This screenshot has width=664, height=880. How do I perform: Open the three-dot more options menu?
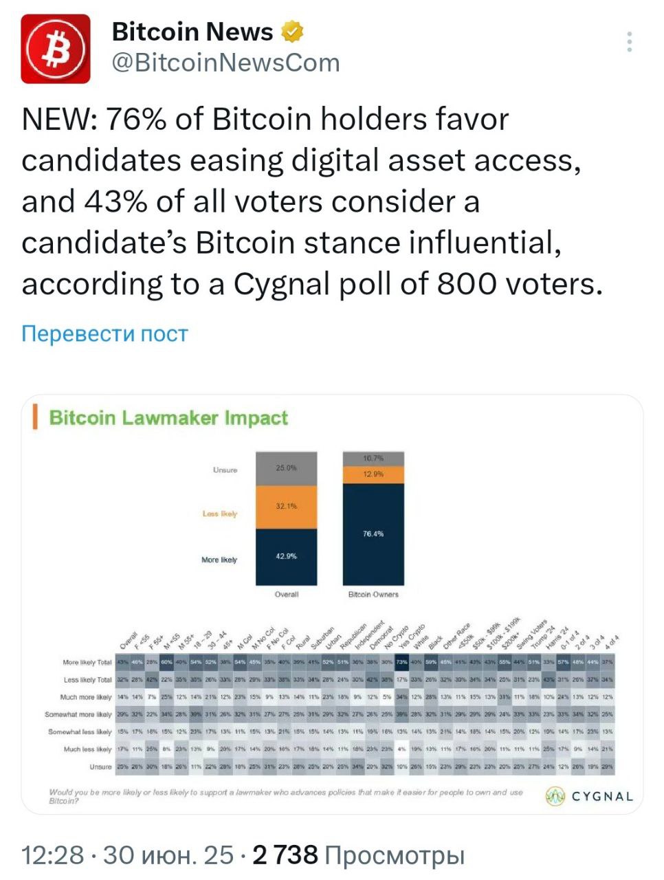tap(629, 42)
